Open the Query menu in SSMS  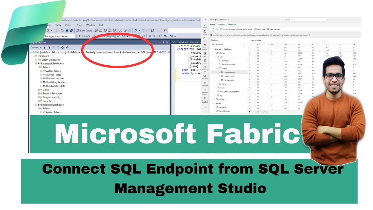[58, 25]
